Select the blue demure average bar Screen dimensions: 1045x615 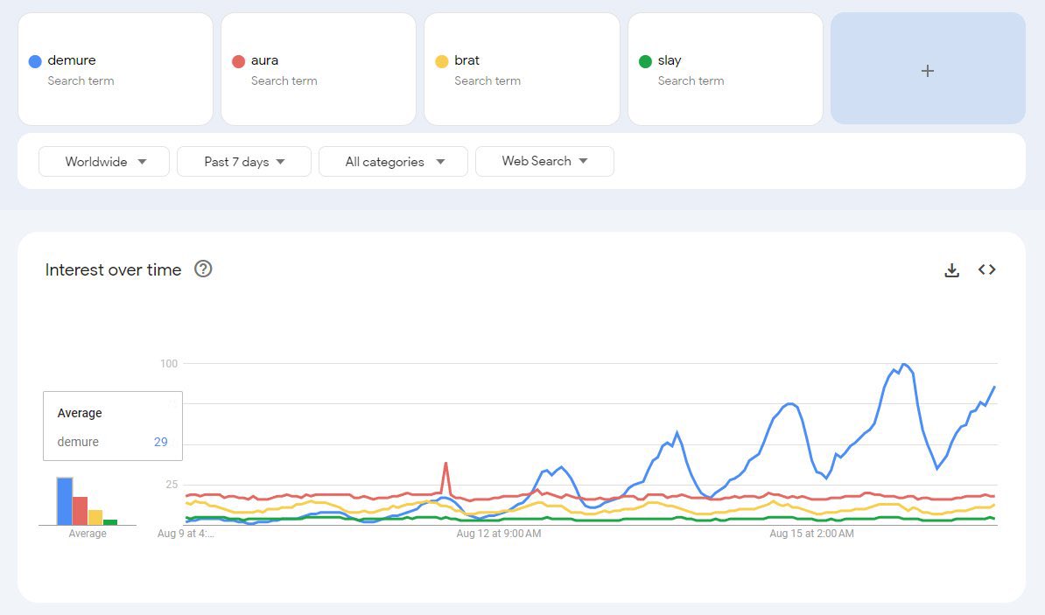65,501
